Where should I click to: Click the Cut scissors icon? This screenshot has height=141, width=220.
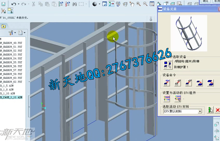(x=33, y=4)
